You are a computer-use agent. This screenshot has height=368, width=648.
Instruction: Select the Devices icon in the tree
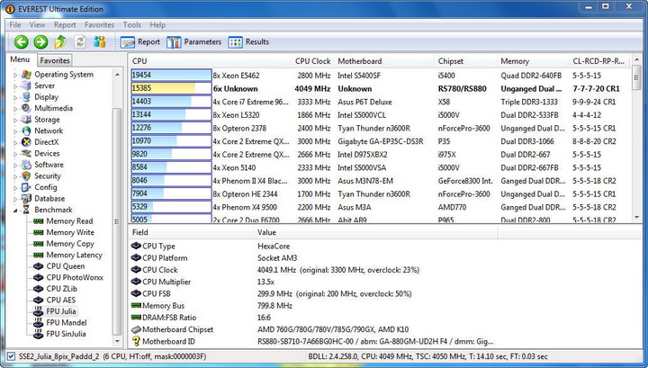pos(26,153)
